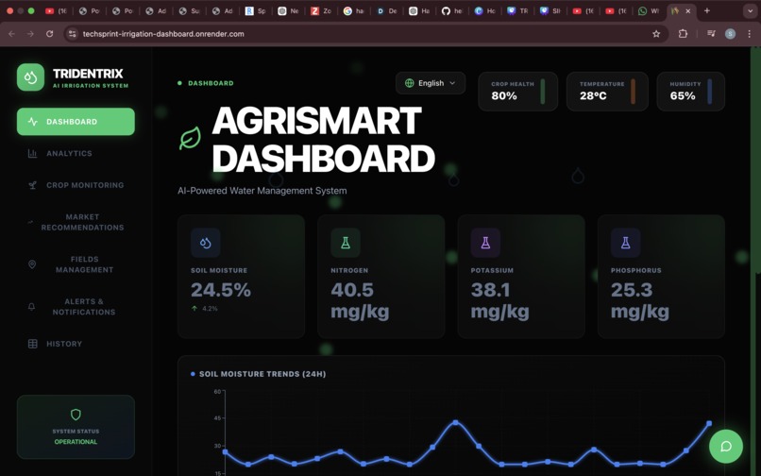This screenshot has width=761, height=476.
Task: Click the Humidity blue level bar
Action: [x=710, y=92]
